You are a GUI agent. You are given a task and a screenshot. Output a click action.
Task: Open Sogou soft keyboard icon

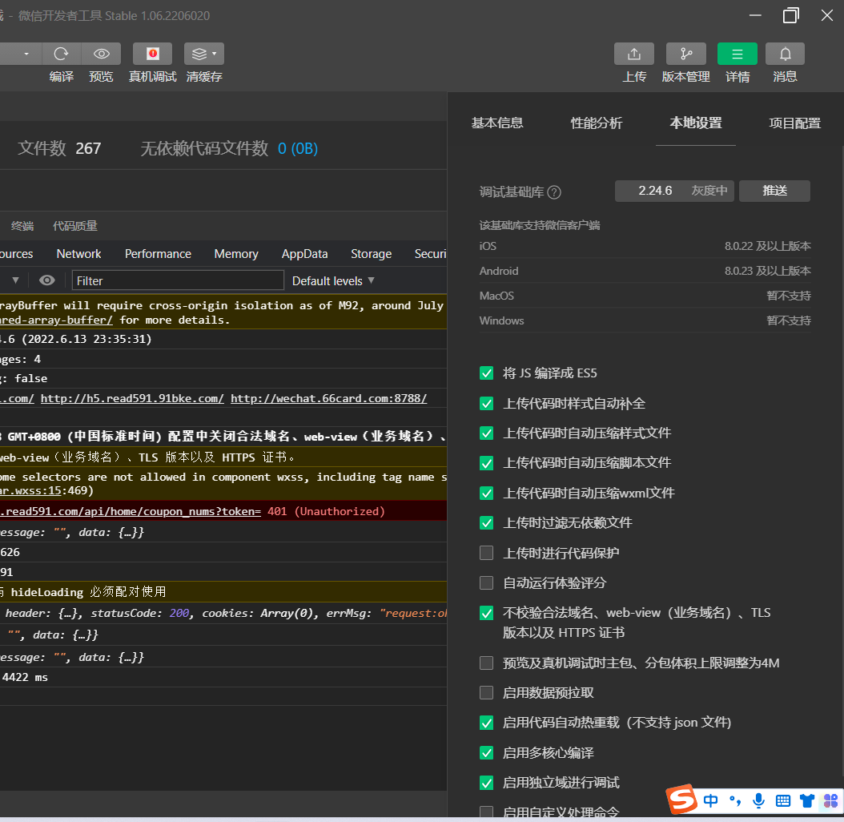[783, 801]
